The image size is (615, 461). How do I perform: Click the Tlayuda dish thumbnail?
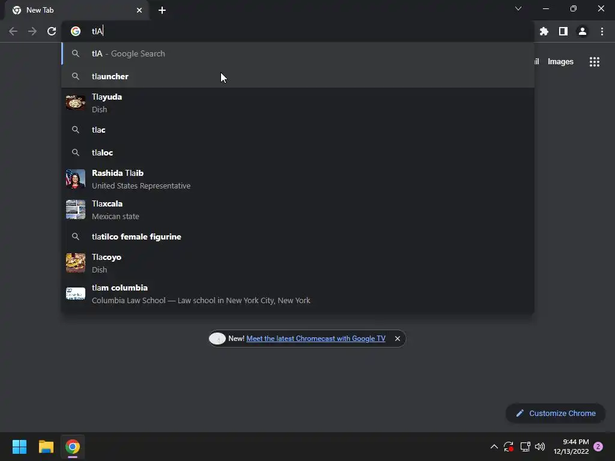click(x=75, y=103)
